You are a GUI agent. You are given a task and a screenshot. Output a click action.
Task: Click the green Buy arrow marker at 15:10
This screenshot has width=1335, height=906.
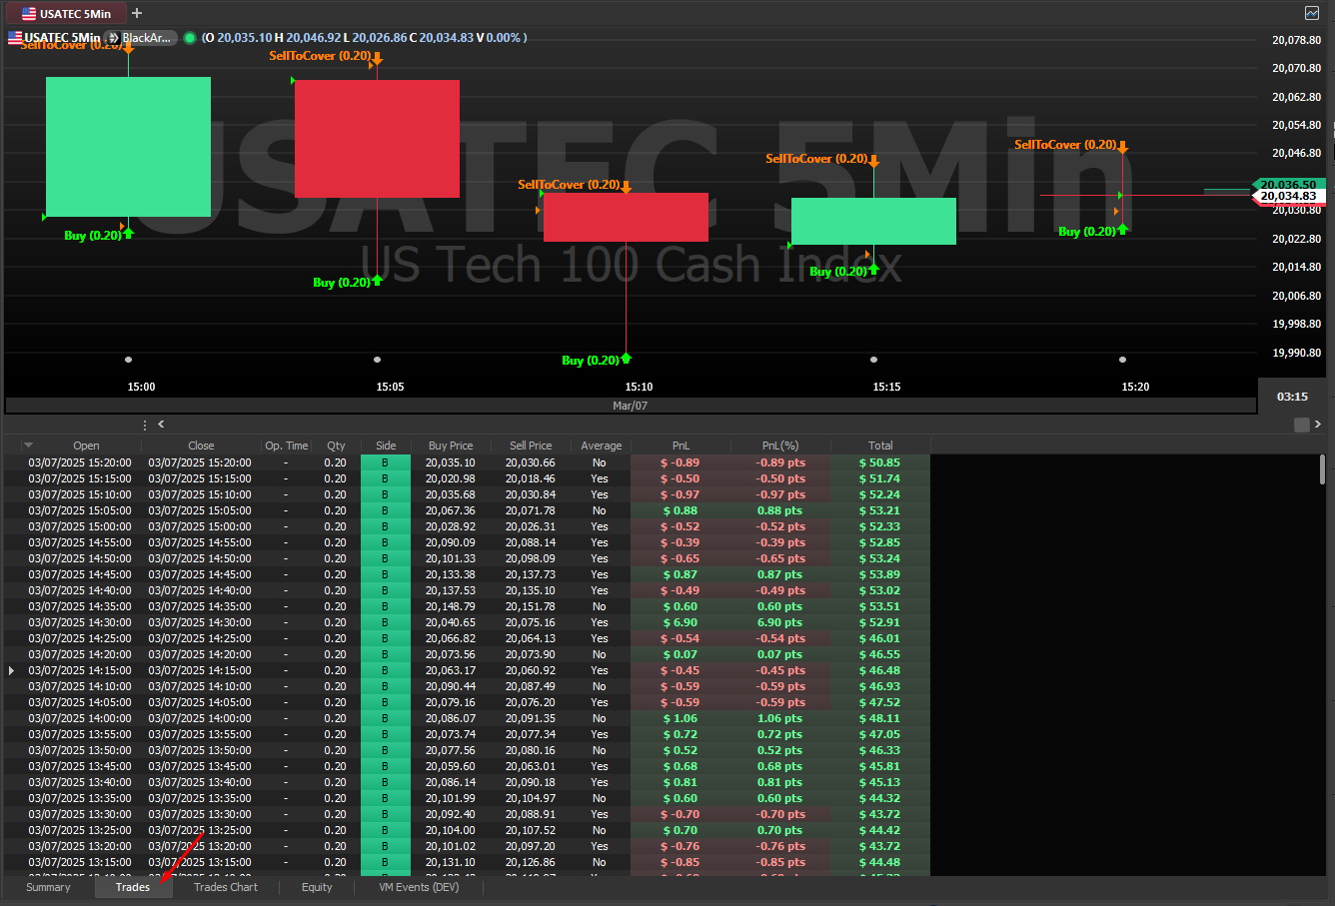(x=627, y=358)
